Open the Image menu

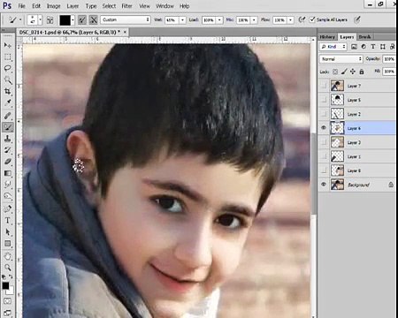coord(53,6)
